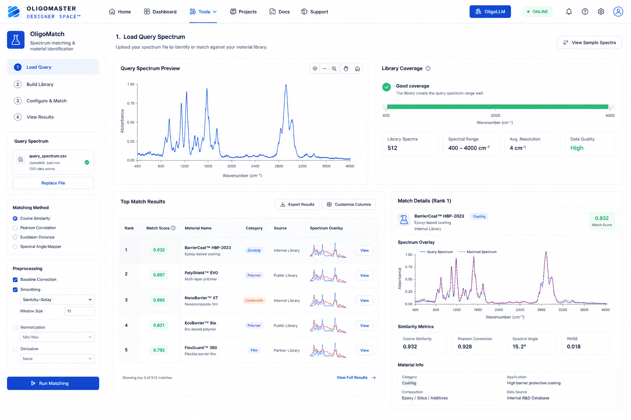Select Spectral Angle Mapper method
Viewport: 631px width, 420px height.
tap(15, 247)
